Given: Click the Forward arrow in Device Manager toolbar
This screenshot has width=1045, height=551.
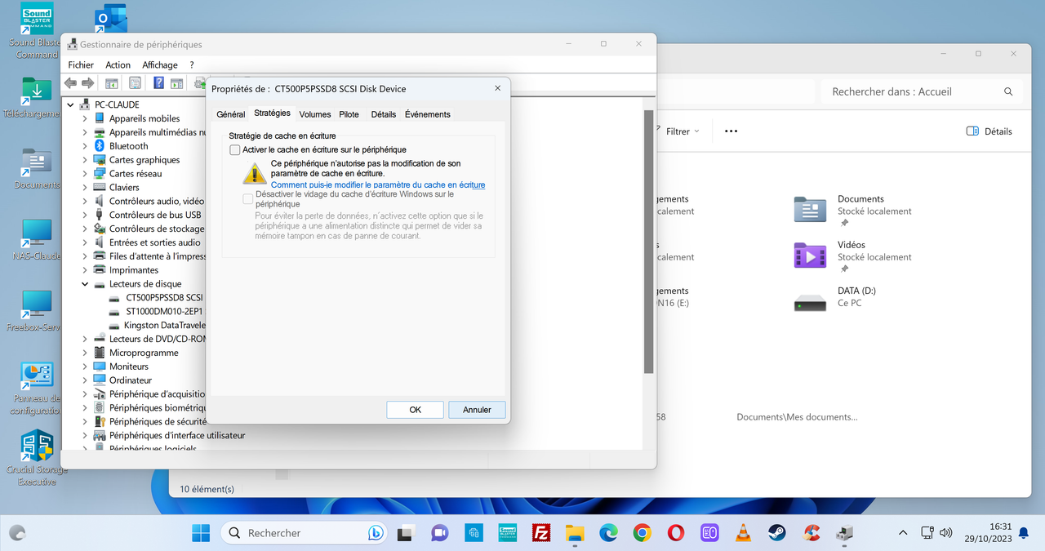Looking at the screenshot, I should pyautogui.click(x=88, y=83).
